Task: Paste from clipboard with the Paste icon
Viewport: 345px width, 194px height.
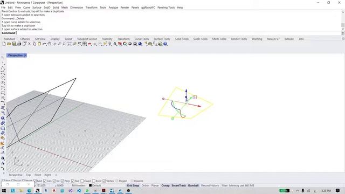Action: coord(39,44)
